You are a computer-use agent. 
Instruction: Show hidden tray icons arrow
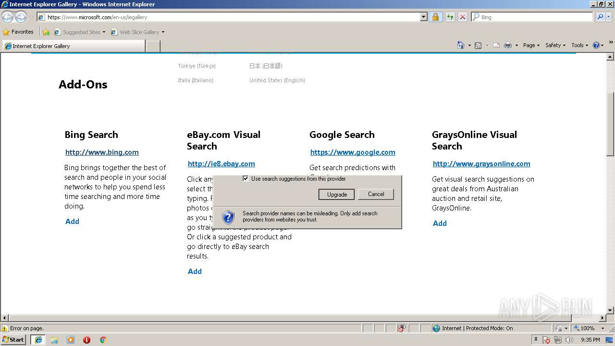tap(536, 340)
